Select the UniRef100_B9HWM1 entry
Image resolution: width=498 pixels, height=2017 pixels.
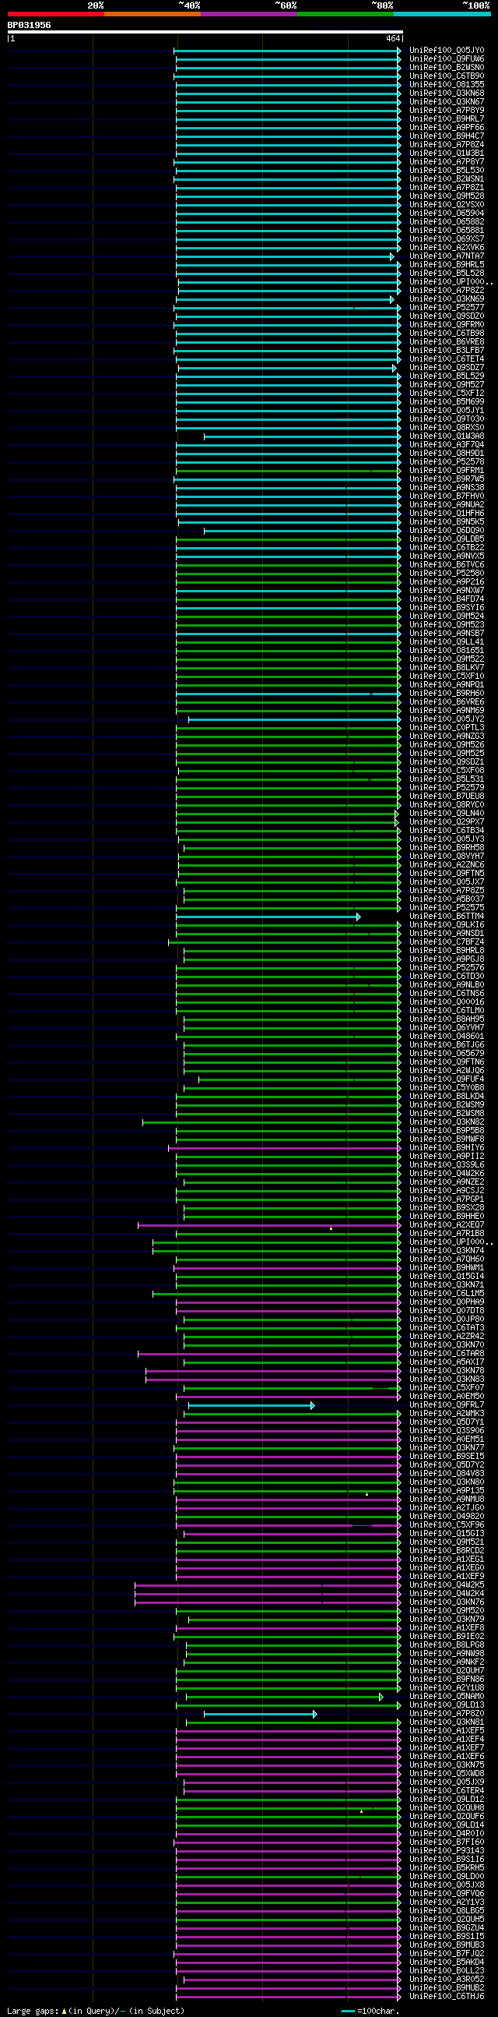(447, 1268)
